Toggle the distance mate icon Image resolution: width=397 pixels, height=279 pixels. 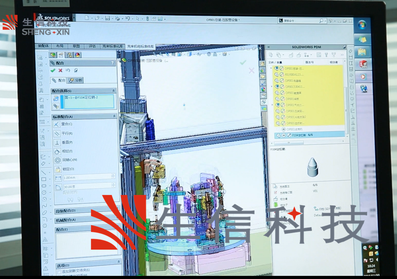tap(58, 178)
